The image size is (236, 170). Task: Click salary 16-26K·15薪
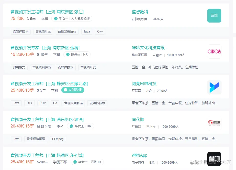coord(22,55)
